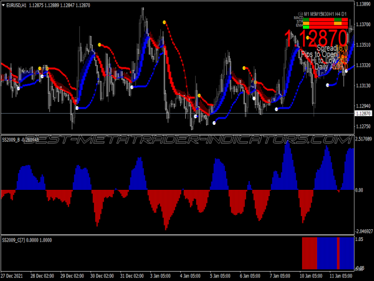The image size is (374, 281).
Task: Click the white buy dot near 7 Jan
Action: point(276,109)
